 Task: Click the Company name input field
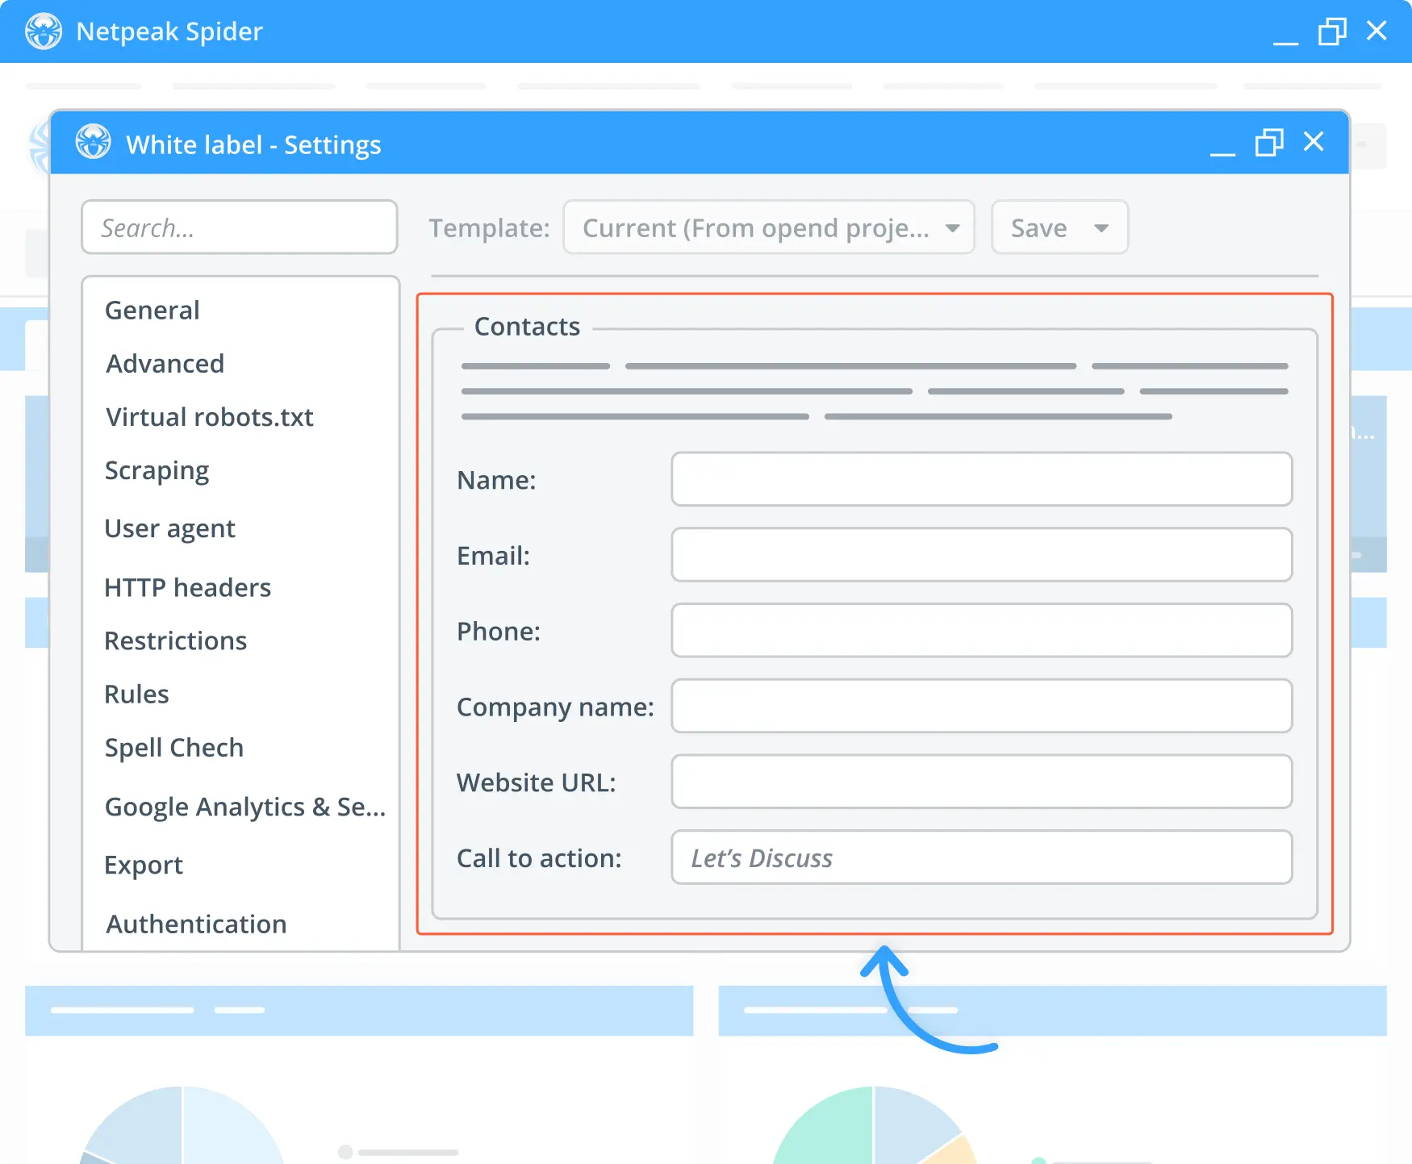(981, 706)
